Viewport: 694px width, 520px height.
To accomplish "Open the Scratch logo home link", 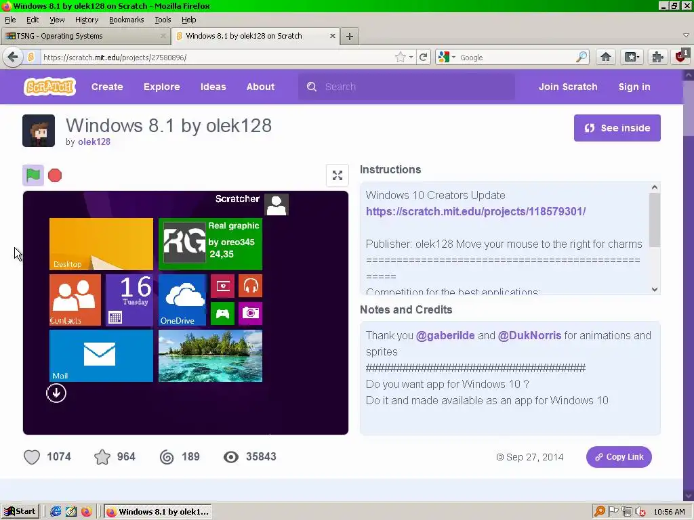I will click(x=49, y=87).
